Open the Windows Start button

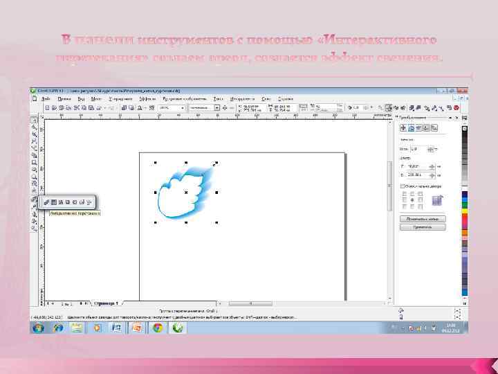point(39,328)
